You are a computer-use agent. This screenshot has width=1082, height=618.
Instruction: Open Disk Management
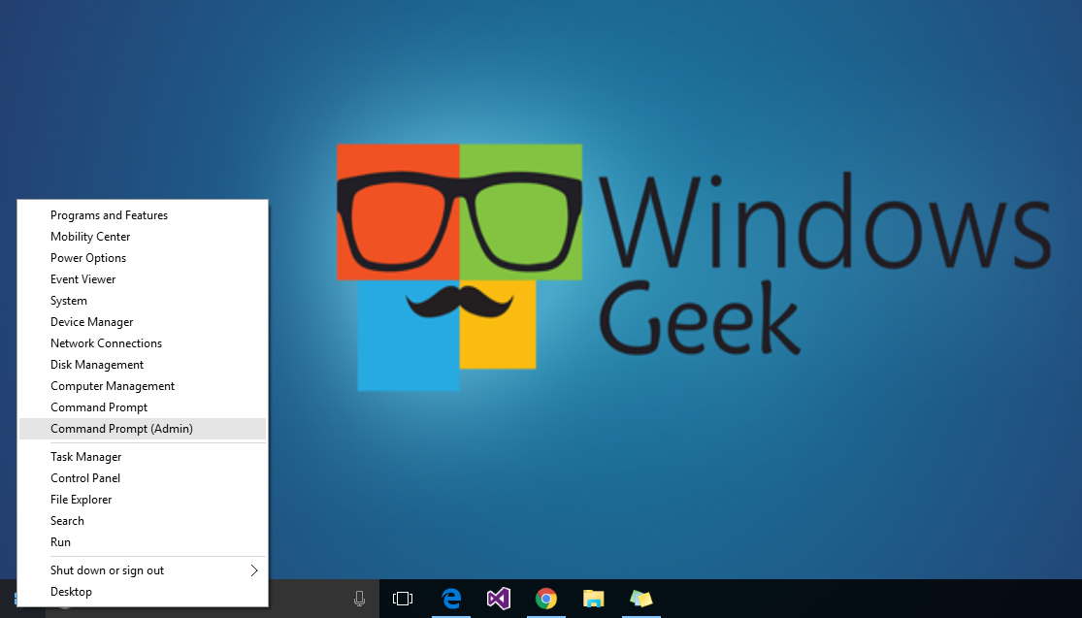point(97,365)
